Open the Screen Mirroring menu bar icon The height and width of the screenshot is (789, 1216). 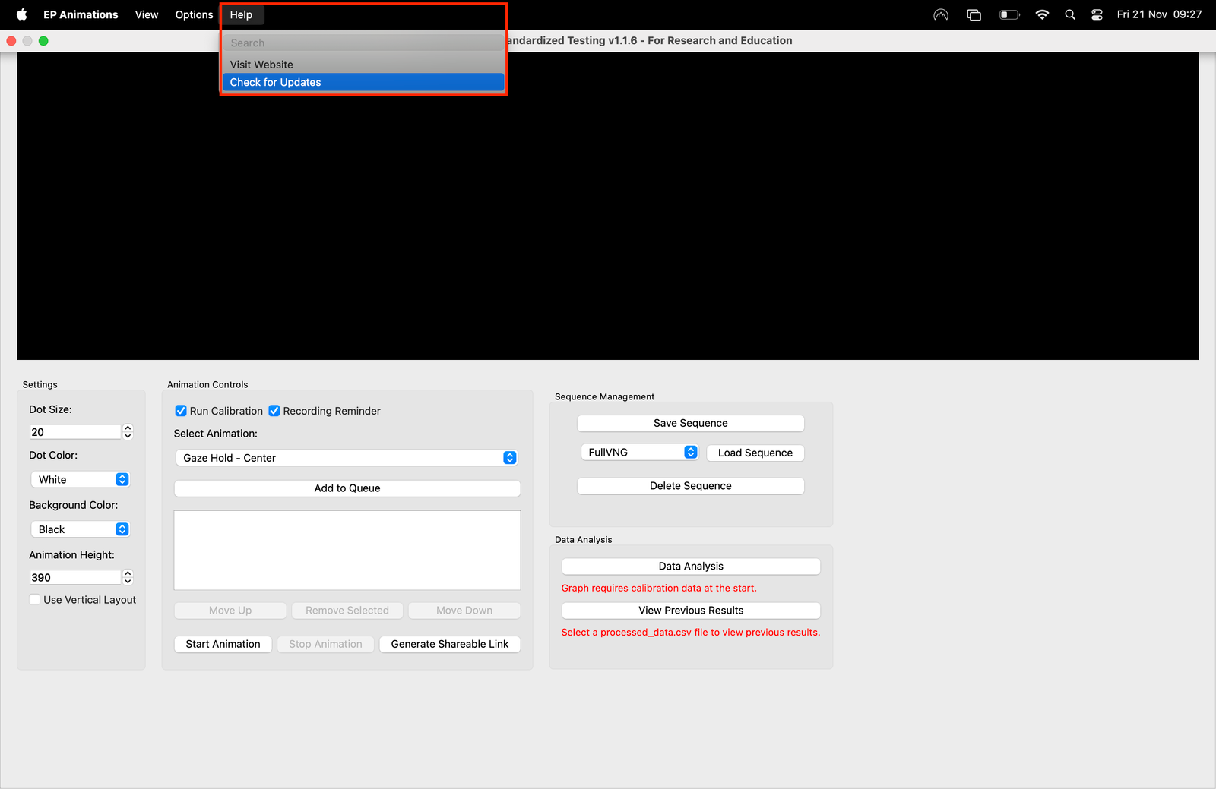pyautogui.click(x=974, y=14)
